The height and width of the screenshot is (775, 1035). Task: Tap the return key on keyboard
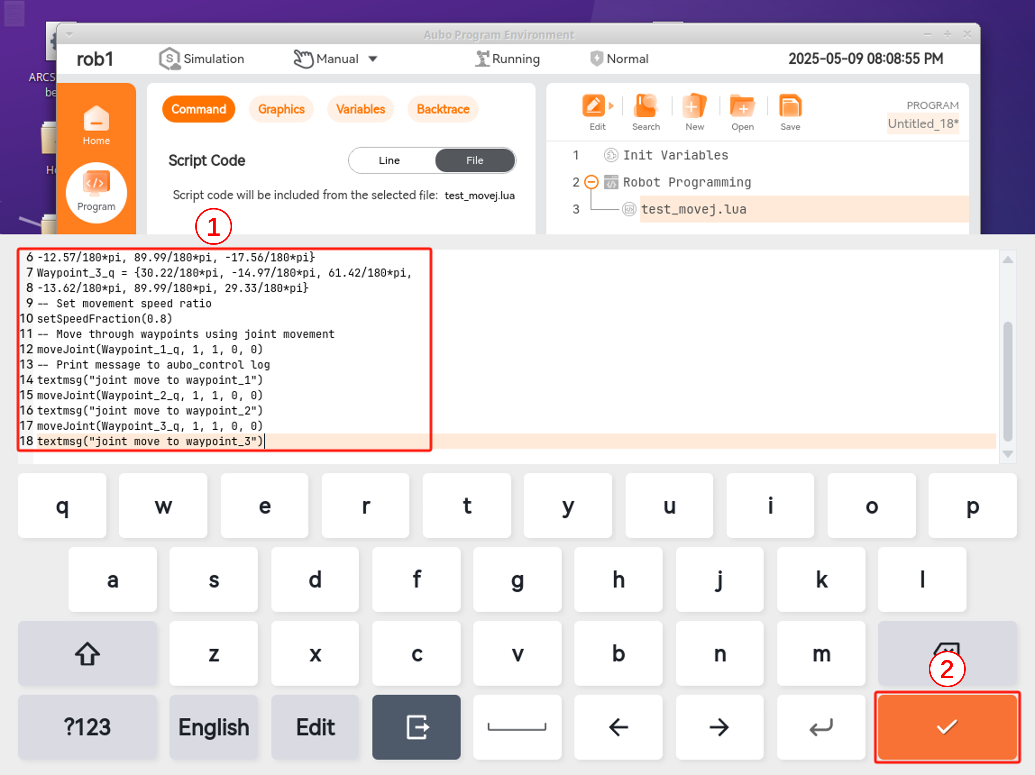coord(821,727)
